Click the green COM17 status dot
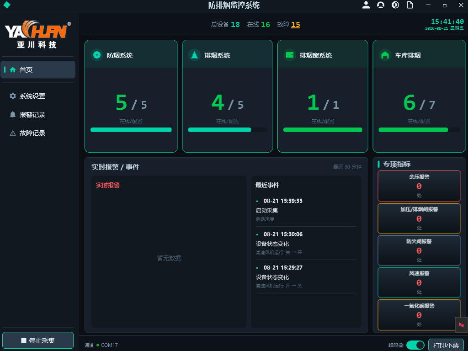Screen dimensions: 468x351 tap(98, 345)
